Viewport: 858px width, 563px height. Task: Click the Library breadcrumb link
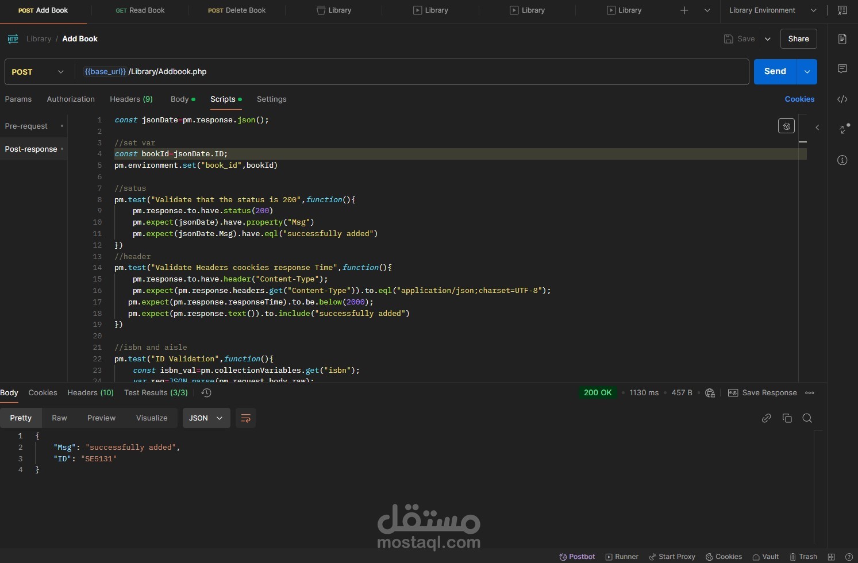39,39
